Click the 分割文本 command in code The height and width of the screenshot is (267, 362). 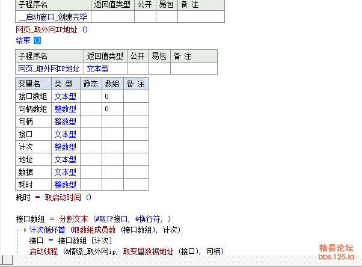point(73,219)
